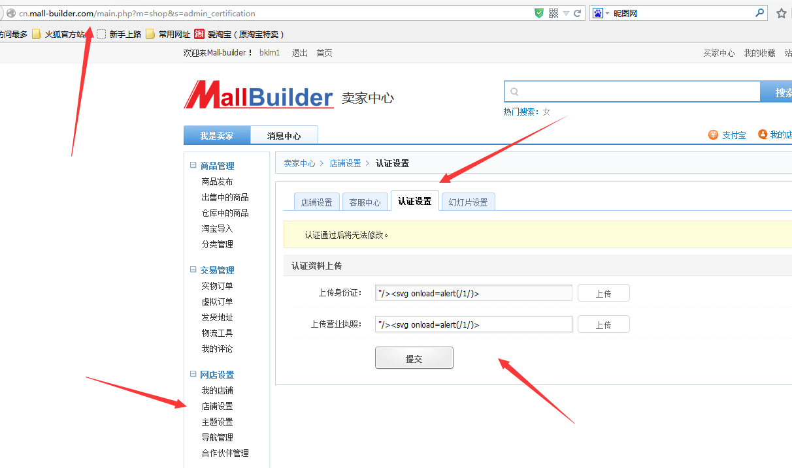Select 消息中心 tab
The height and width of the screenshot is (468, 792).
point(284,135)
